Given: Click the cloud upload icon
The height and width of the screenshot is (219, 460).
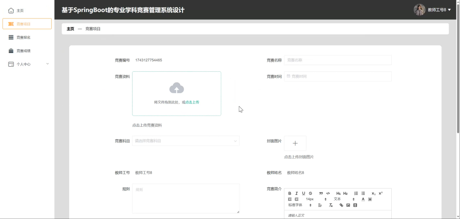Looking at the screenshot, I should 177,88.
